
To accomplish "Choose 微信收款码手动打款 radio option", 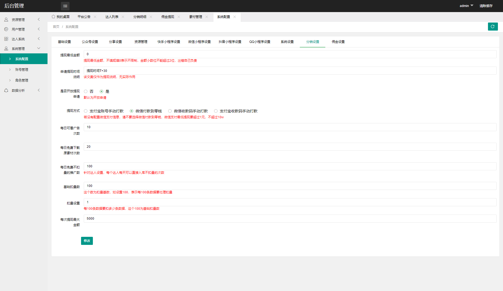I will (170, 111).
